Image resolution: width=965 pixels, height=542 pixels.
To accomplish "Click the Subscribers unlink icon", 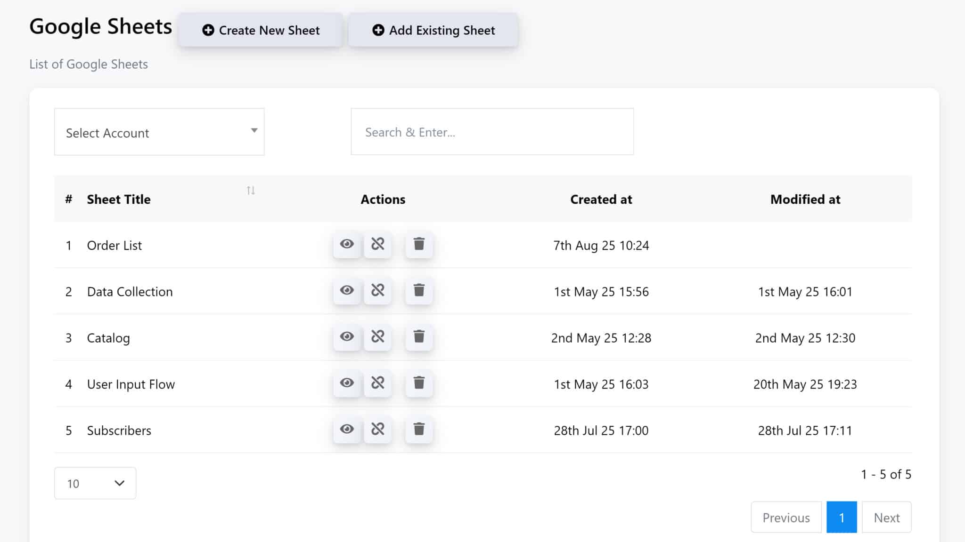I will (x=377, y=429).
